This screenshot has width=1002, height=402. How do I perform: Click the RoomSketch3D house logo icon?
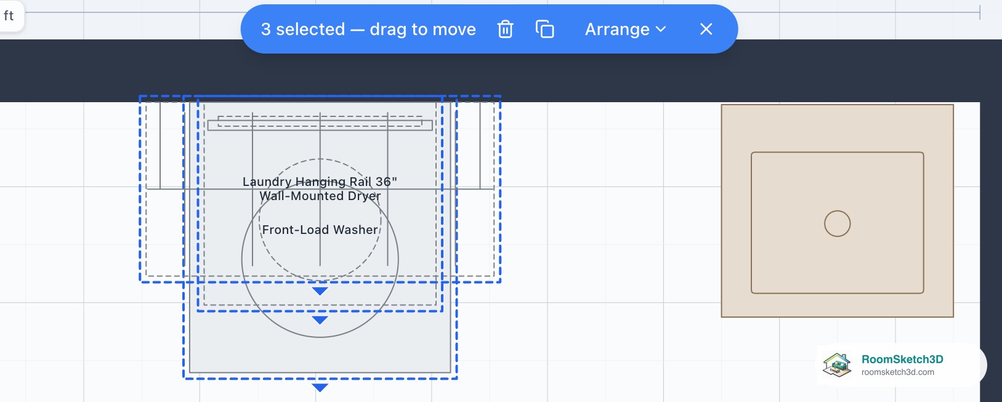click(x=837, y=365)
